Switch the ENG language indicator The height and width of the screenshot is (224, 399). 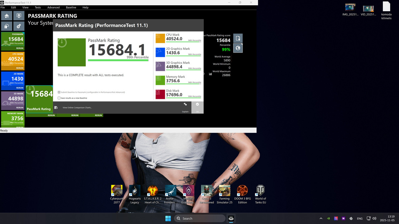(x=360, y=218)
